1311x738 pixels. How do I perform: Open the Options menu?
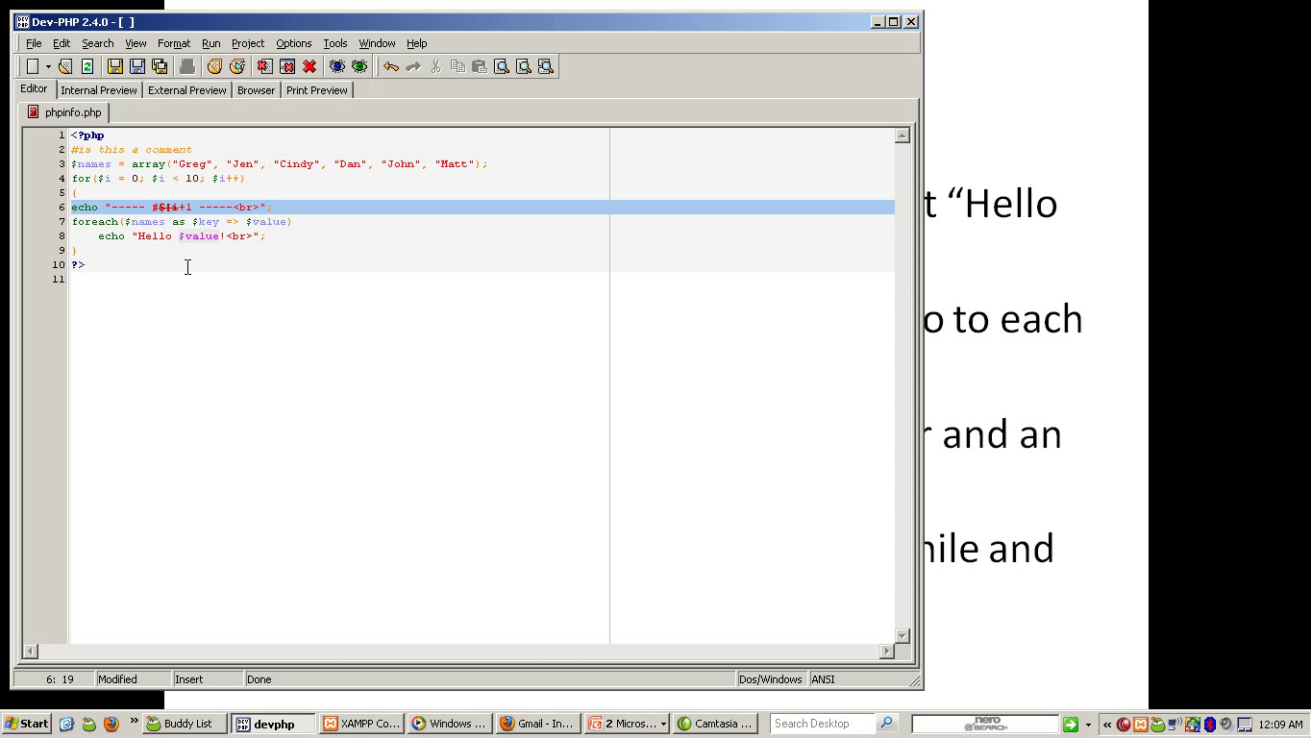[294, 43]
